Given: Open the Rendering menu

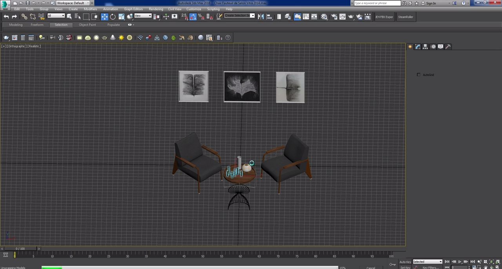Looking at the screenshot, I should click(x=156, y=9).
